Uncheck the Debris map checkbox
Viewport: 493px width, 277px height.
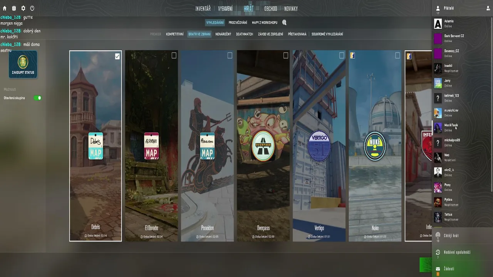point(117,56)
